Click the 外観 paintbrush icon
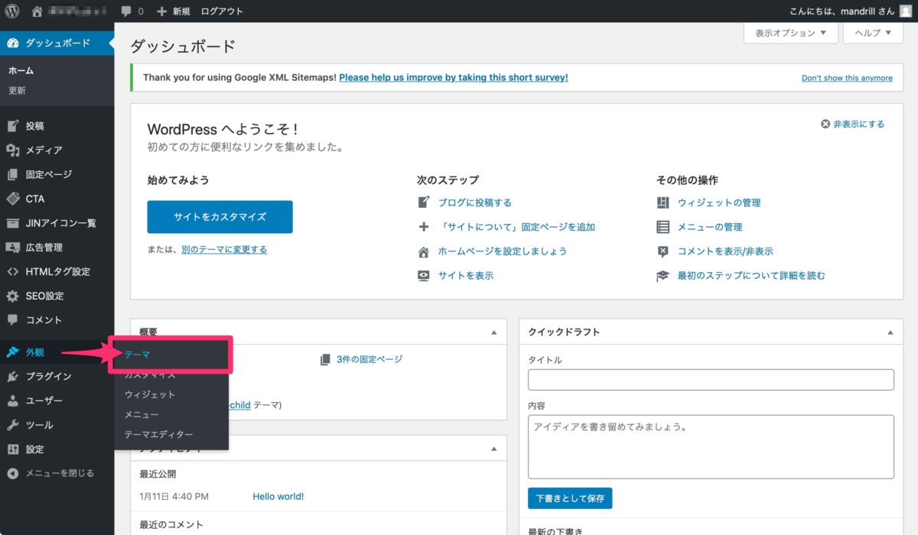This screenshot has width=918, height=535. pyautogui.click(x=13, y=352)
